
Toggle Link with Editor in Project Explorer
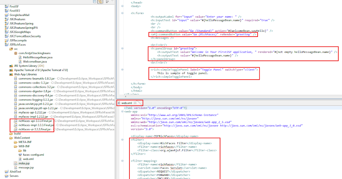coord(100,2)
